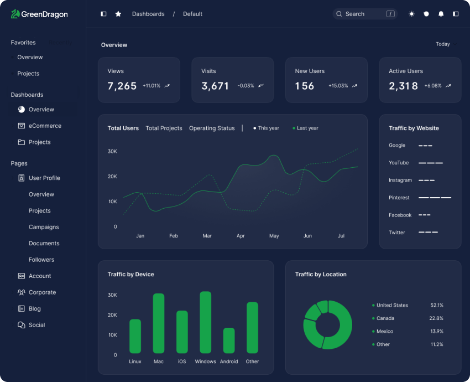
Task: Click the green United States legend dot
Action: click(x=373, y=305)
